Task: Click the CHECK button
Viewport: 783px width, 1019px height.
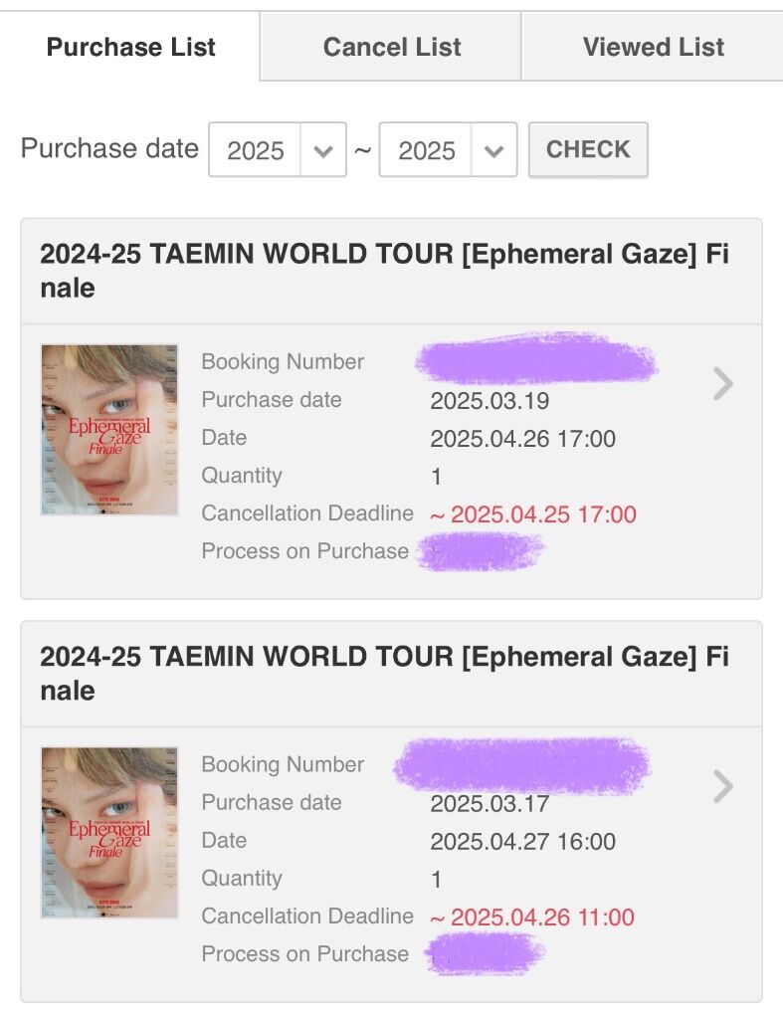Action: [x=588, y=149]
